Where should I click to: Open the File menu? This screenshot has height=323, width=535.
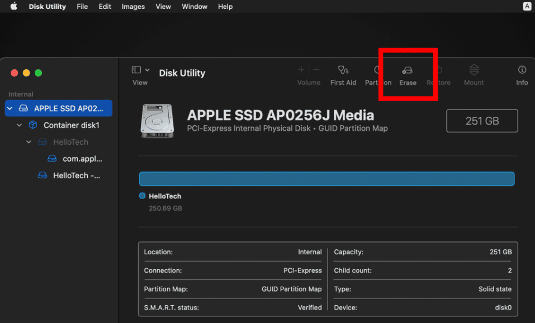82,7
